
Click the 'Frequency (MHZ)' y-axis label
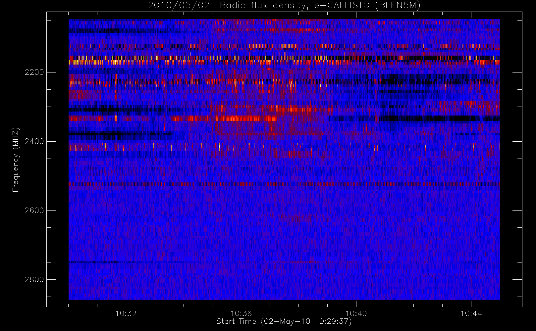click(16, 160)
